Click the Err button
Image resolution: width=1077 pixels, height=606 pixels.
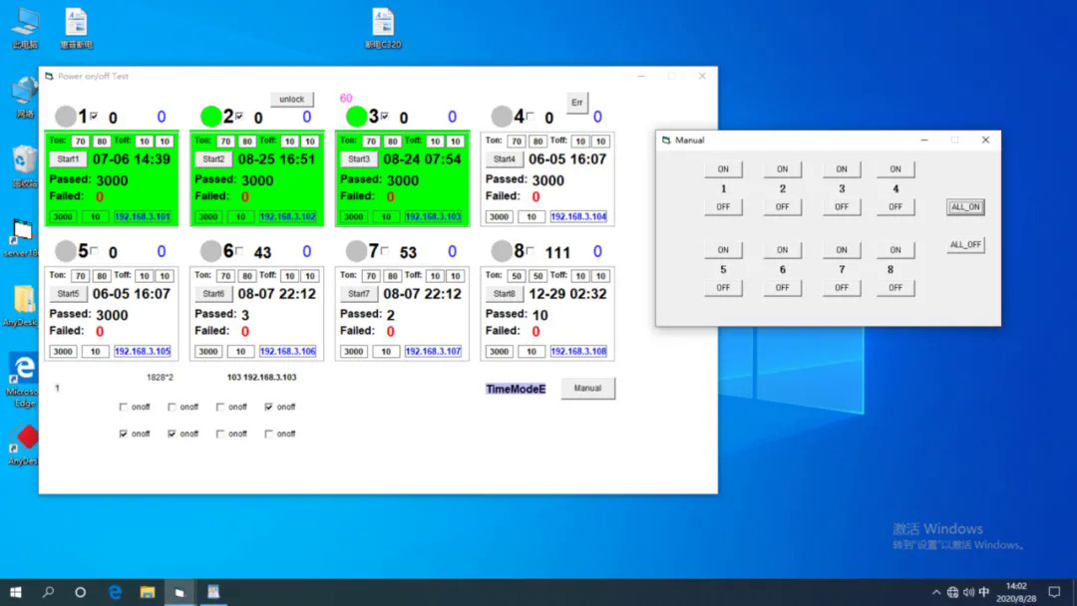pos(576,103)
